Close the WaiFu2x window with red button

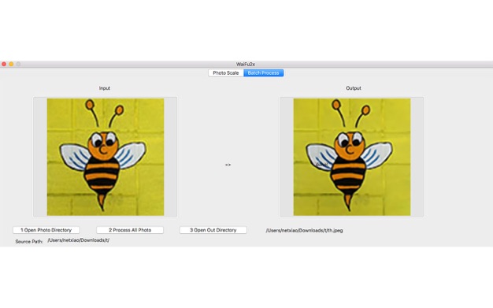pos(4,64)
